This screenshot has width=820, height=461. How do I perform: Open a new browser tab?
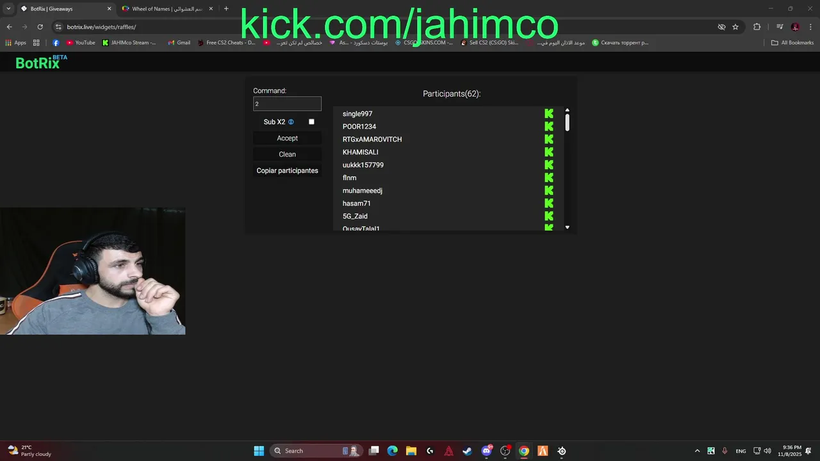[226, 9]
